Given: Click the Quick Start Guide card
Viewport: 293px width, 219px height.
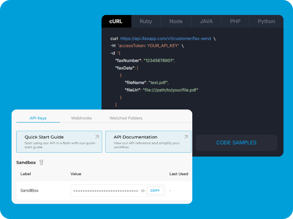Looking at the screenshot, I should pos(59,141).
